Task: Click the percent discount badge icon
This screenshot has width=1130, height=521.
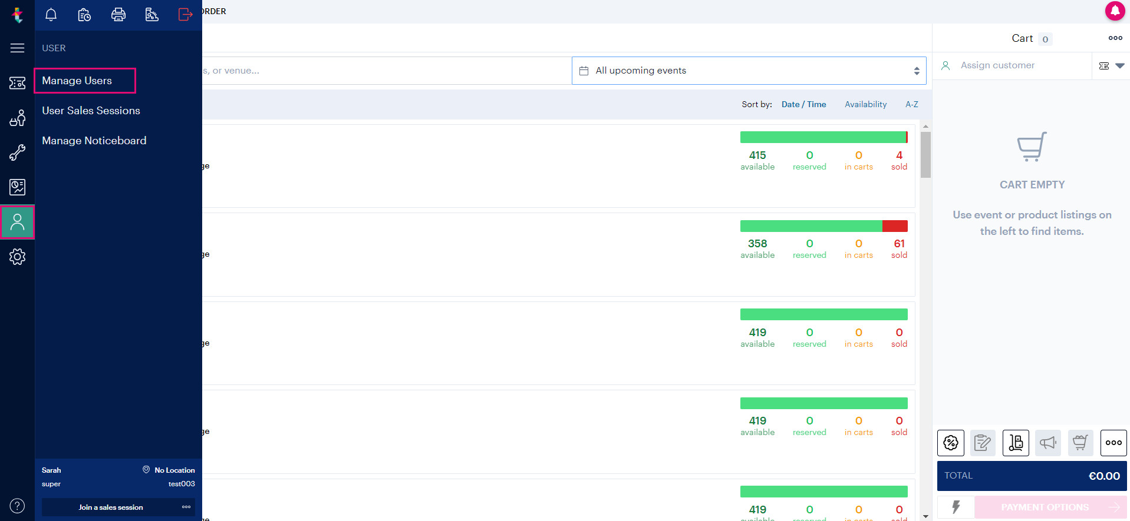Action: coord(951,443)
